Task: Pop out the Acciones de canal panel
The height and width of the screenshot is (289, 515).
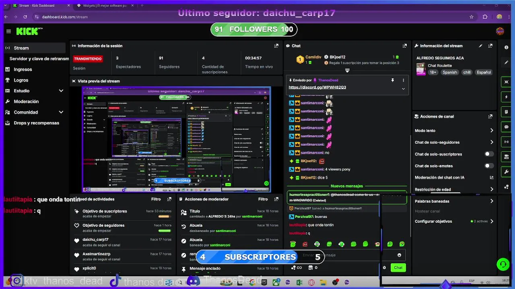Action: [x=490, y=116]
